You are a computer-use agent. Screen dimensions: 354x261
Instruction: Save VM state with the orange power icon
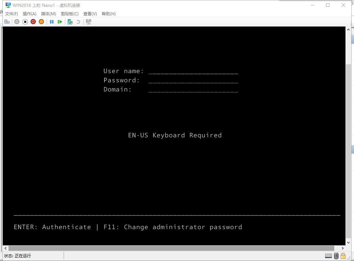coord(41,22)
